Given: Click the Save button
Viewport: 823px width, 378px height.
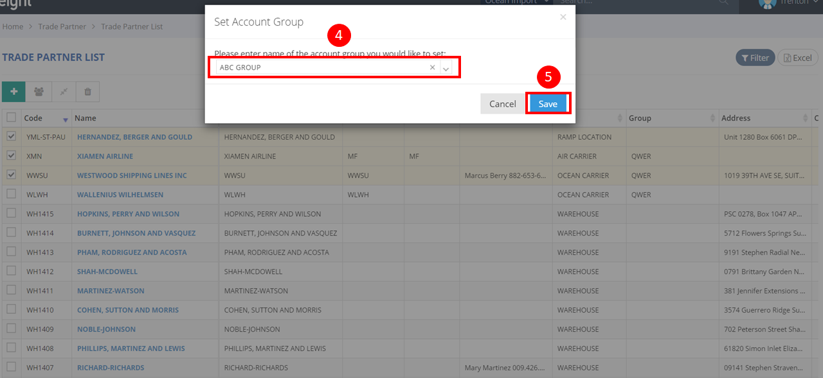Looking at the screenshot, I should (x=548, y=104).
